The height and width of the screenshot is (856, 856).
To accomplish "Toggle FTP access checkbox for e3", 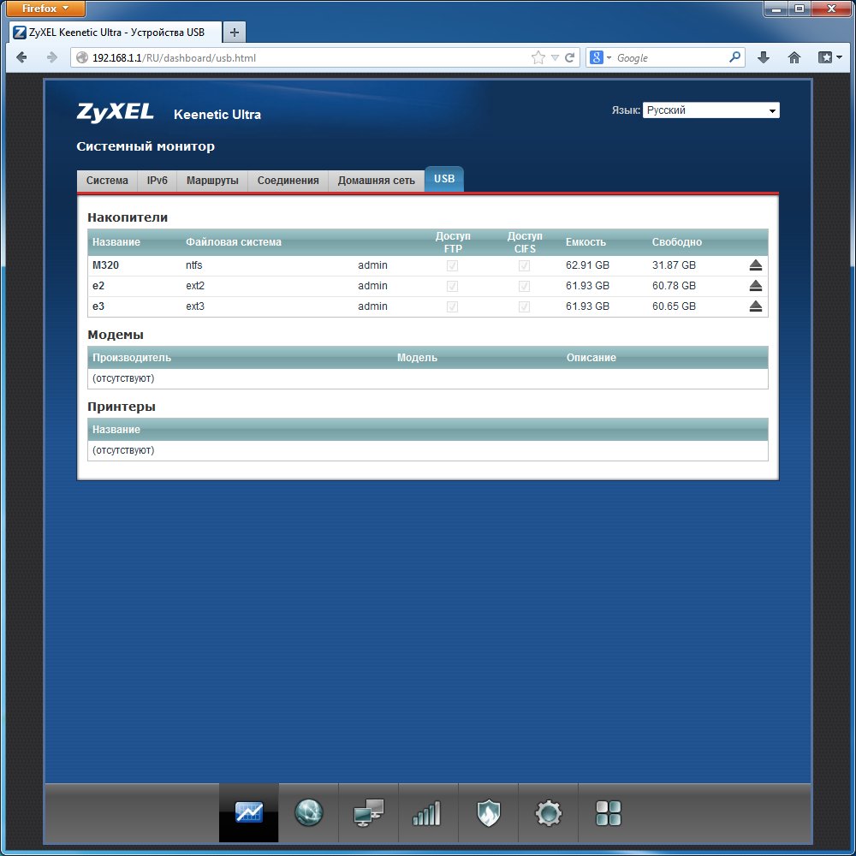I will 452,306.
